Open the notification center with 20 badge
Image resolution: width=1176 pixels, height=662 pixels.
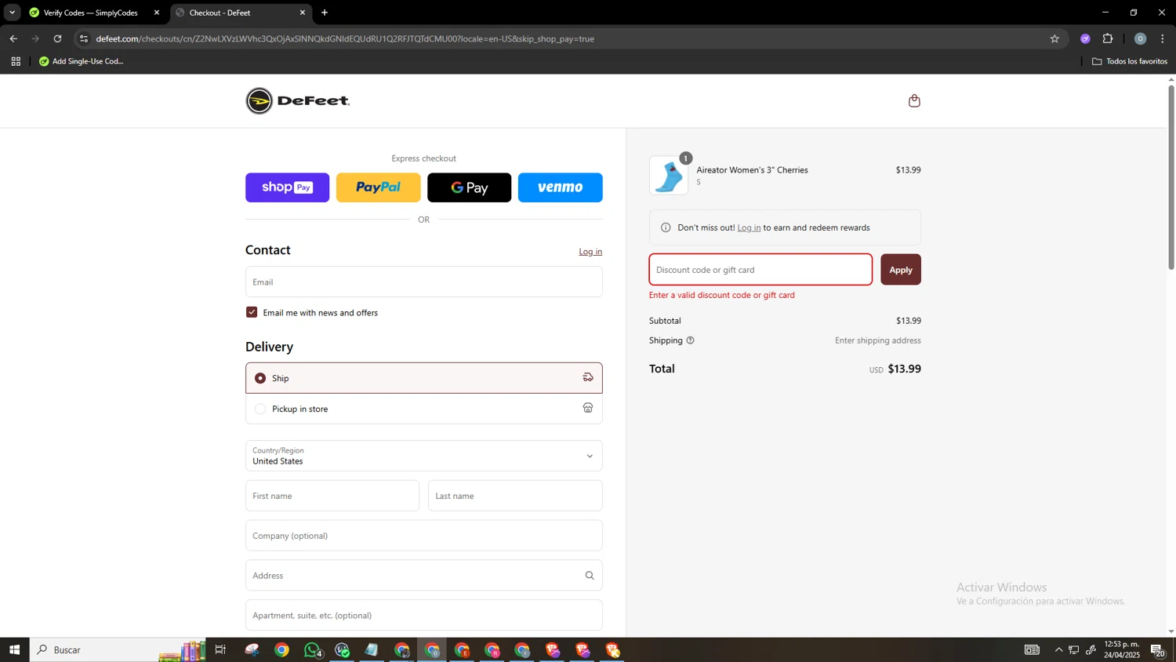pos(1157,649)
